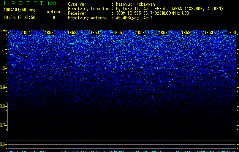Click the 1.1 frequency axis label
This screenshot has height=152, width=239.
click(x=3, y=49)
